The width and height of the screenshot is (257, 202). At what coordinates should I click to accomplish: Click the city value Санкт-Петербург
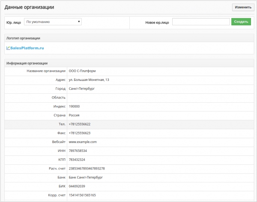coord(82,89)
